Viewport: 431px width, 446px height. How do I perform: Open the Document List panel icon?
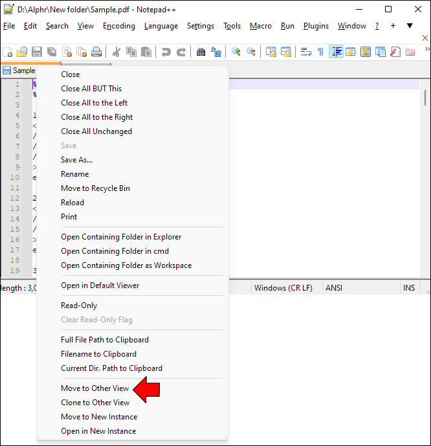tap(380, 52)
